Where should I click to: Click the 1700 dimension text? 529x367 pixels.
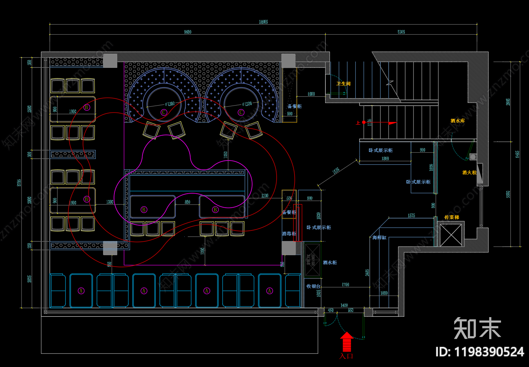click(x=346, y=285)
